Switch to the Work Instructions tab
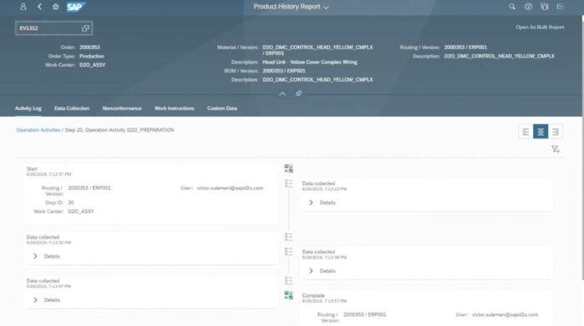 (x=174, y=108)
